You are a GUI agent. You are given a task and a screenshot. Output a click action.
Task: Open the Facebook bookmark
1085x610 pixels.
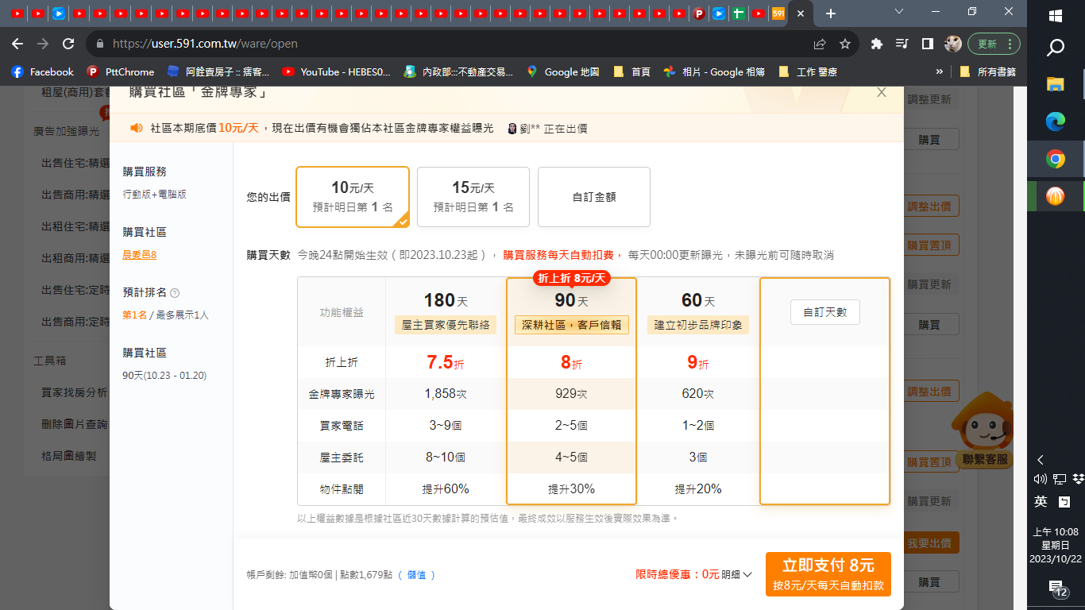coord(43,71)
